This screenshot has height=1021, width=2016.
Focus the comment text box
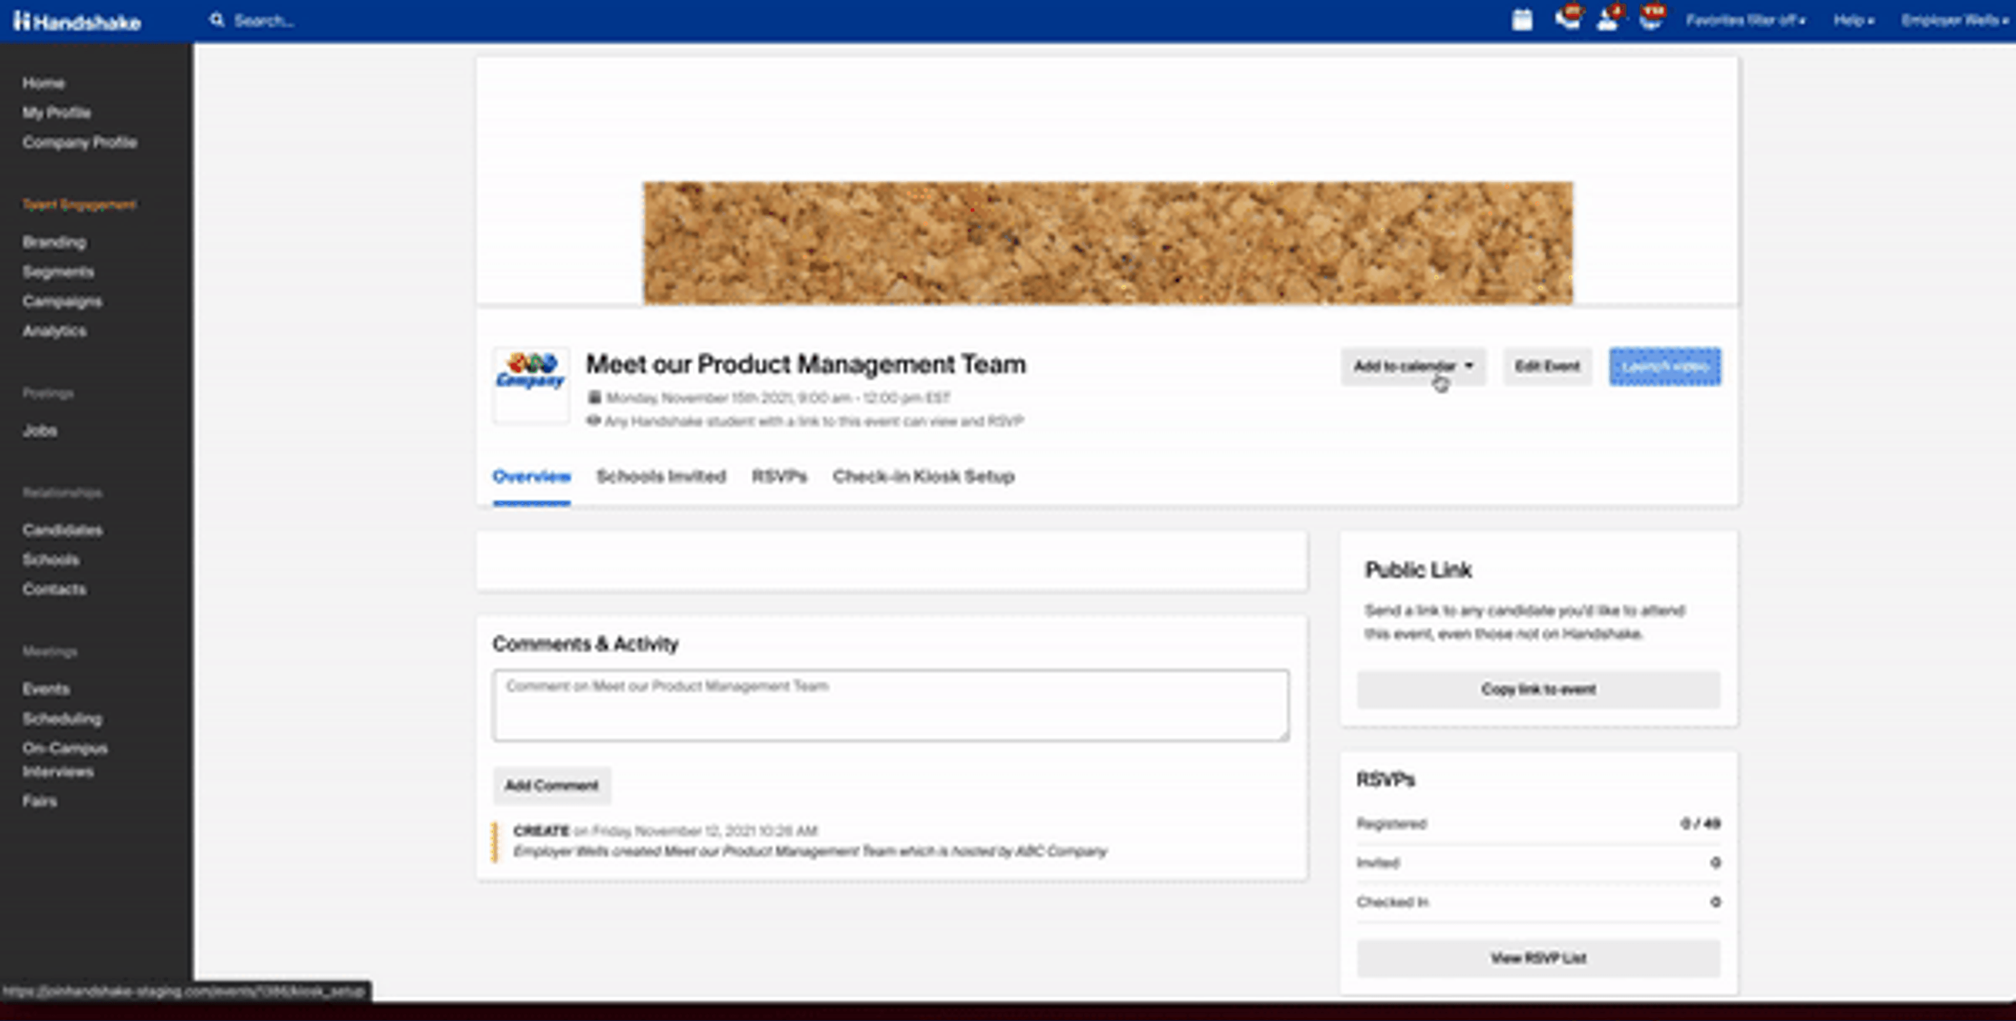coord(890,705)
